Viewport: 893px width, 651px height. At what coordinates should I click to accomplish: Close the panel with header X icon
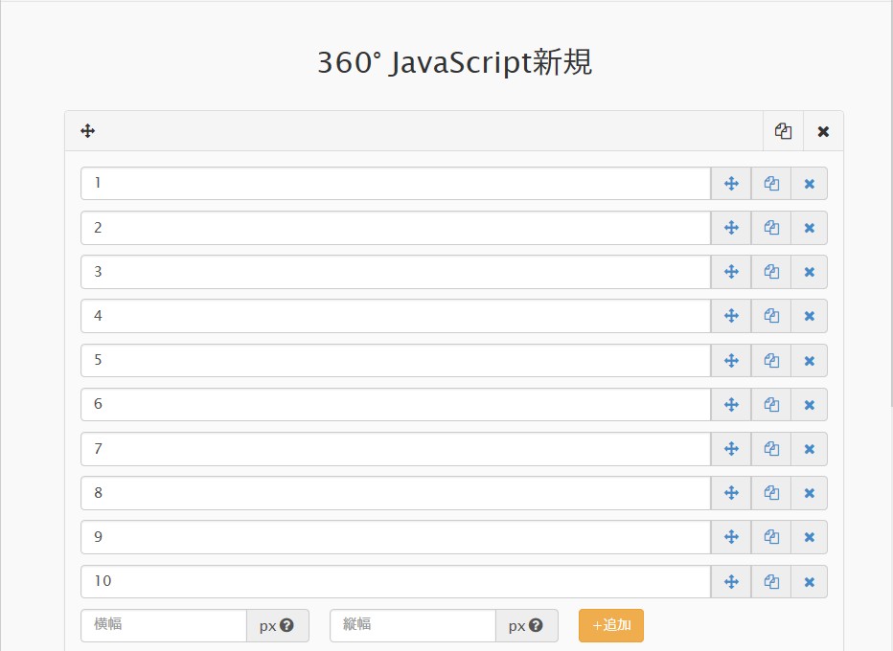(x=823, y=131)
